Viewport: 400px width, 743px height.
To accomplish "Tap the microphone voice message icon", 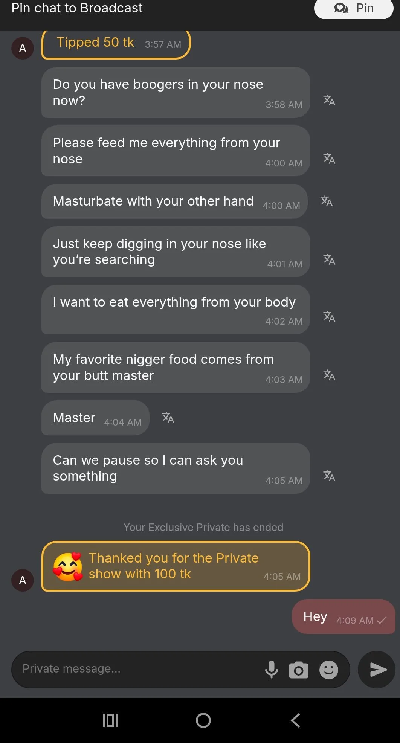I will coord(271,670).
